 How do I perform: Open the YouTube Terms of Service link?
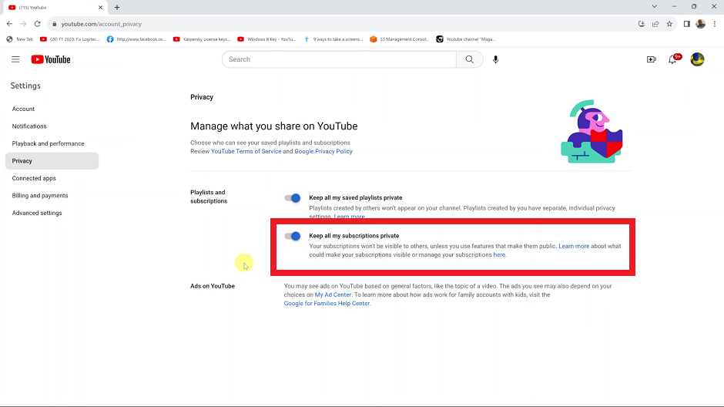pyautogui.click(x=246, y=152)
